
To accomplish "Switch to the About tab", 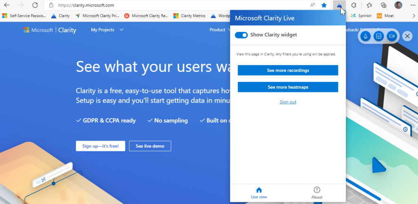I will (317, 193).
